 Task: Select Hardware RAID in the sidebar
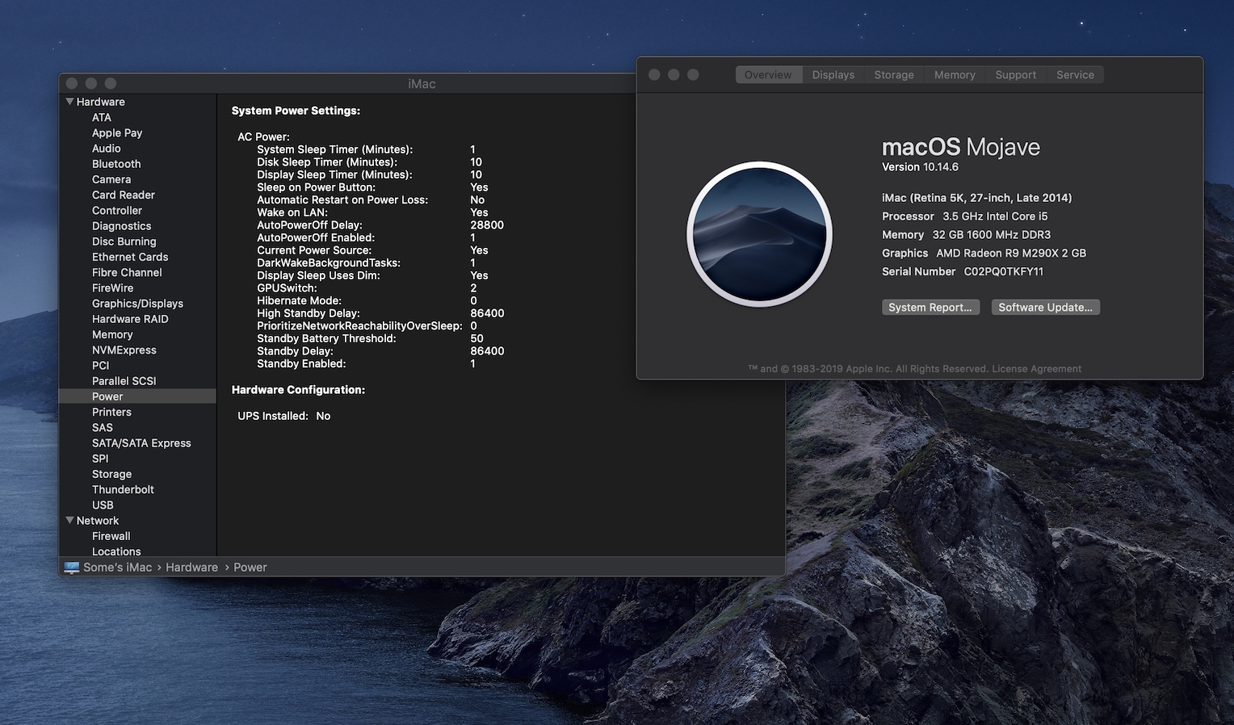(130, 319)
